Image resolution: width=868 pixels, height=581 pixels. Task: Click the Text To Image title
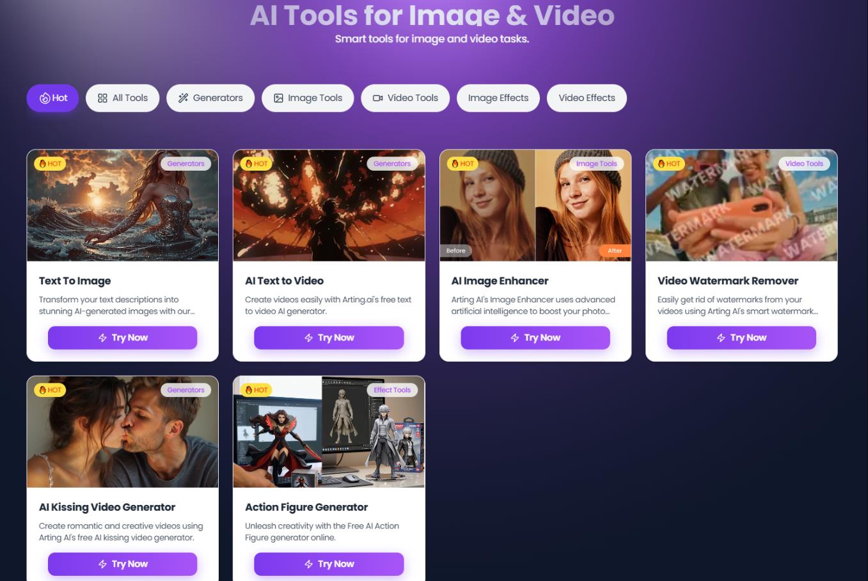coord(75,281)
